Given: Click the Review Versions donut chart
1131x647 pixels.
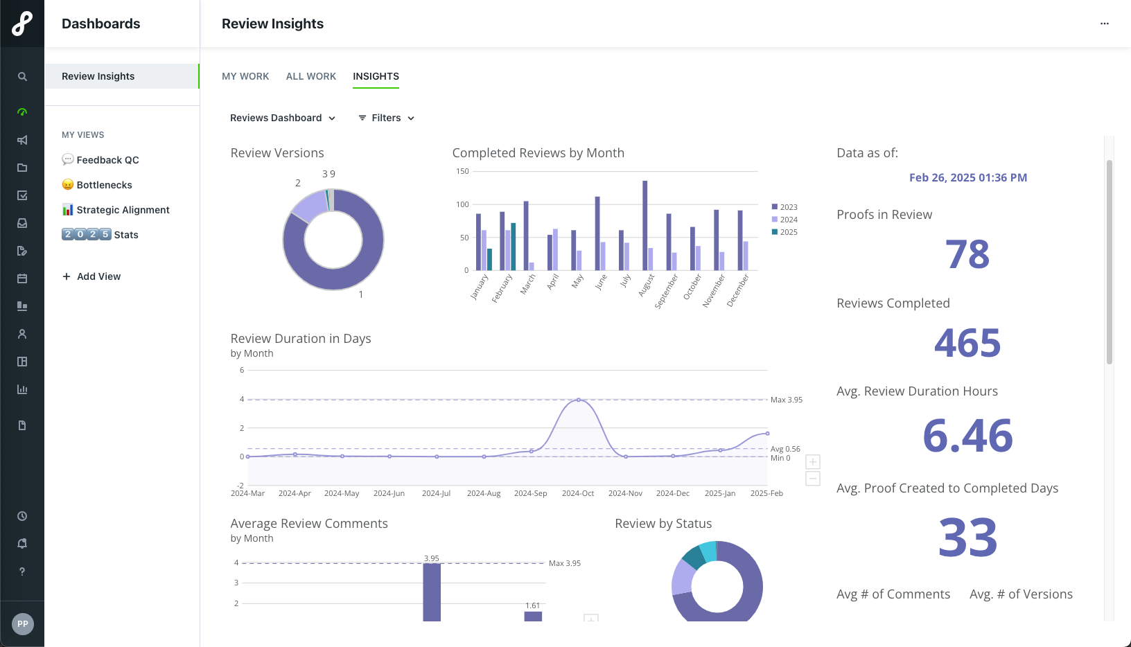Looking at the screenshot, I should [333, 240].
